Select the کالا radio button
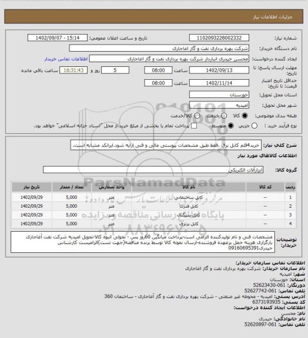 tap(245, 116)
